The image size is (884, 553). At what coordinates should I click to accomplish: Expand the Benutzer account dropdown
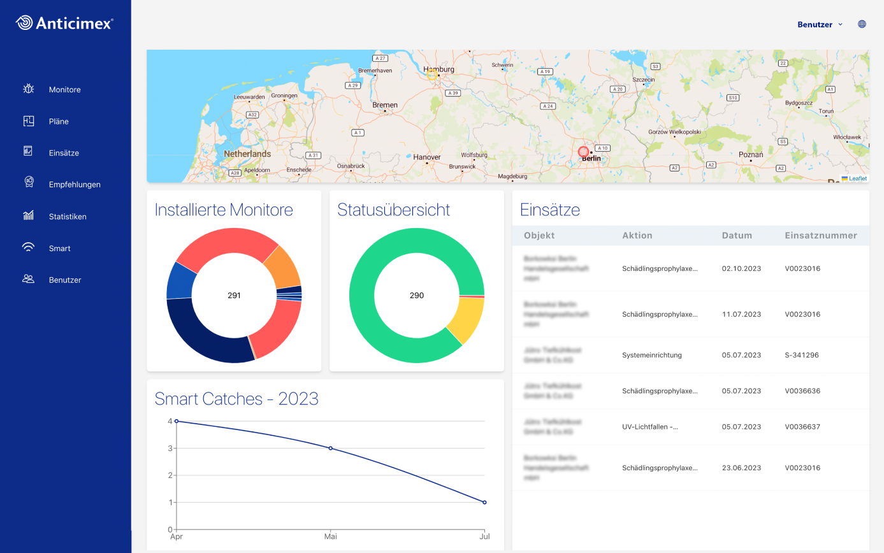coord(820,24)
